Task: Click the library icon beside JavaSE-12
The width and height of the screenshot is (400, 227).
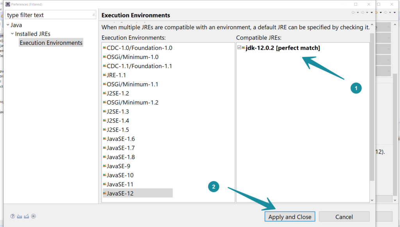Action: coord(105,193)
